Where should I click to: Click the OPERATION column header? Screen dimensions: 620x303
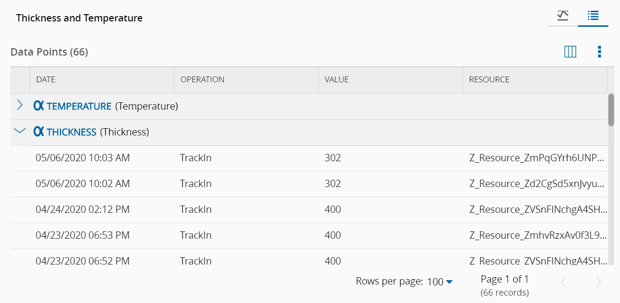202,79
